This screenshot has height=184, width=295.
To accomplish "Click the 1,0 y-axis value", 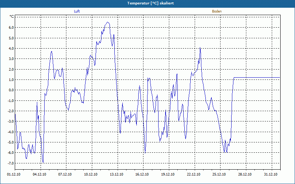I will point(11,80).
